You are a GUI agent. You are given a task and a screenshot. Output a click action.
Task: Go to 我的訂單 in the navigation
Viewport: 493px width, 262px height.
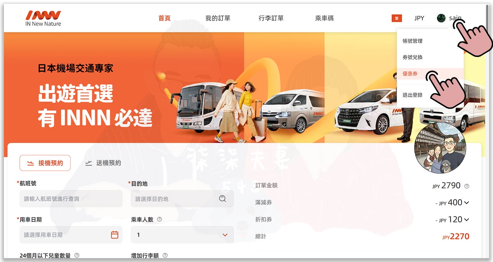(x=218, y=18)
